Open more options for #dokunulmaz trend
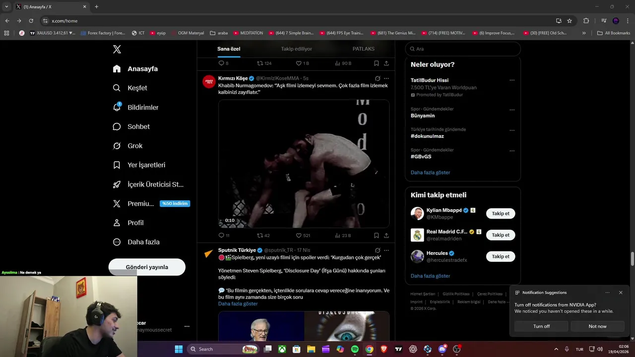 point(512,130)
